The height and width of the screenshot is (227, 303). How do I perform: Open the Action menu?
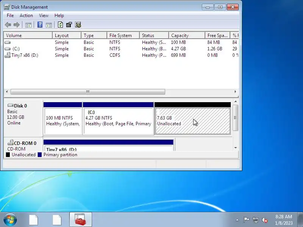coord(26,16)
